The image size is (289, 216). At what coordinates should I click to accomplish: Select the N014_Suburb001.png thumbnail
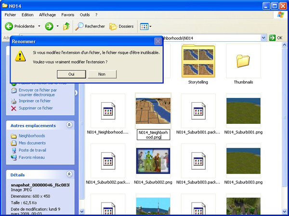(x=243, y=111)
